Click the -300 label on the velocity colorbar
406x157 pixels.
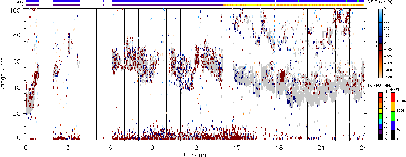point(388,63)
